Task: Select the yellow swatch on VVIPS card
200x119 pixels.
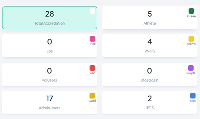Action: click(191, 39)
